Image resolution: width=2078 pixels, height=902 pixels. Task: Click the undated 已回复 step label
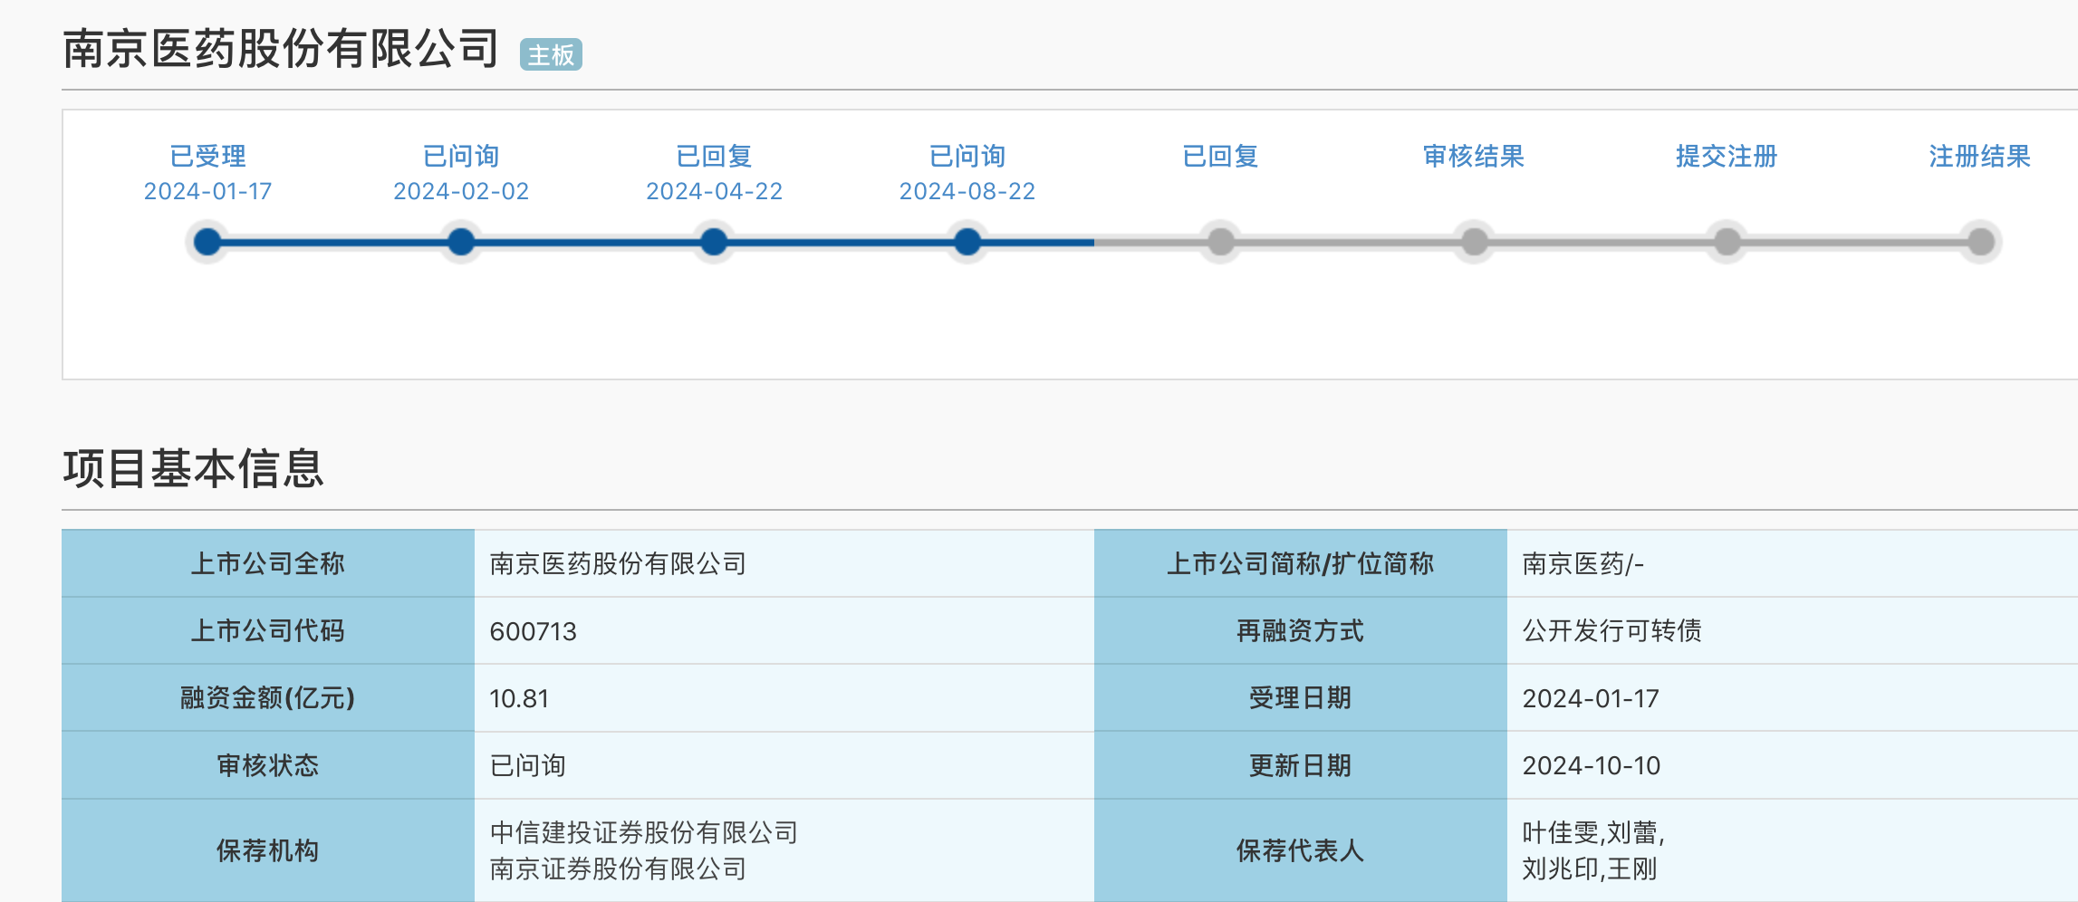point(1221,157)
